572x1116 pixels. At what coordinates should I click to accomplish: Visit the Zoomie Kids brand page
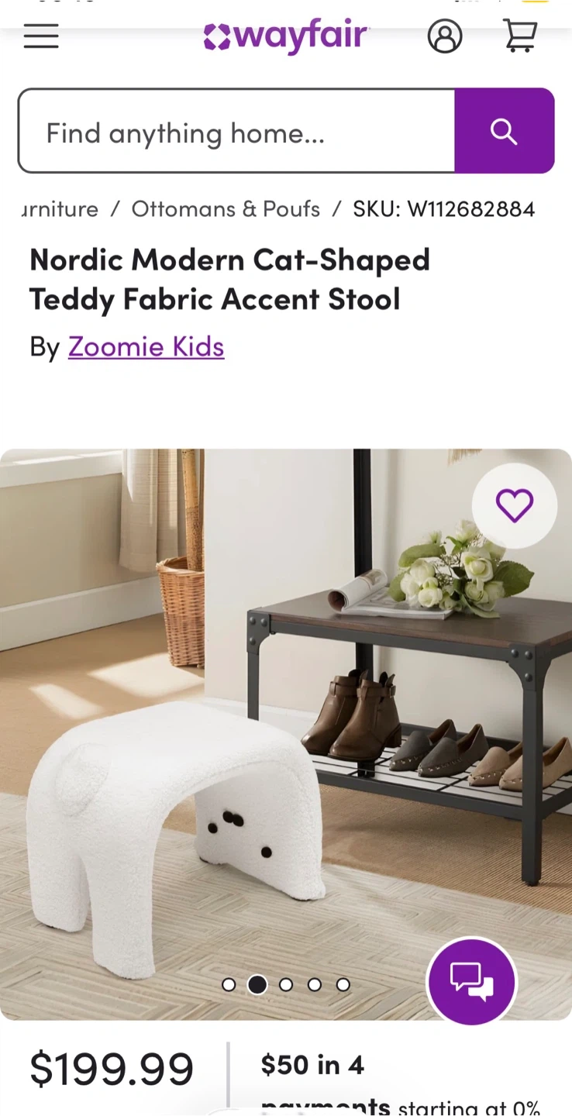coord(146,346)
